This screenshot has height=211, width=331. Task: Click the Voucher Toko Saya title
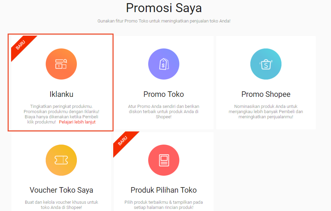click(x=61, y=190)
